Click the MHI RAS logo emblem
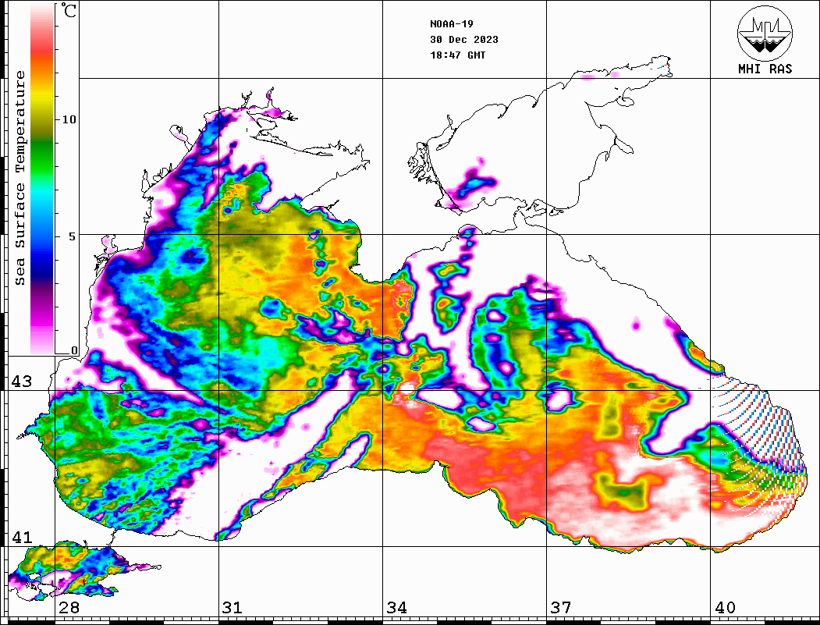 (765, 33)
